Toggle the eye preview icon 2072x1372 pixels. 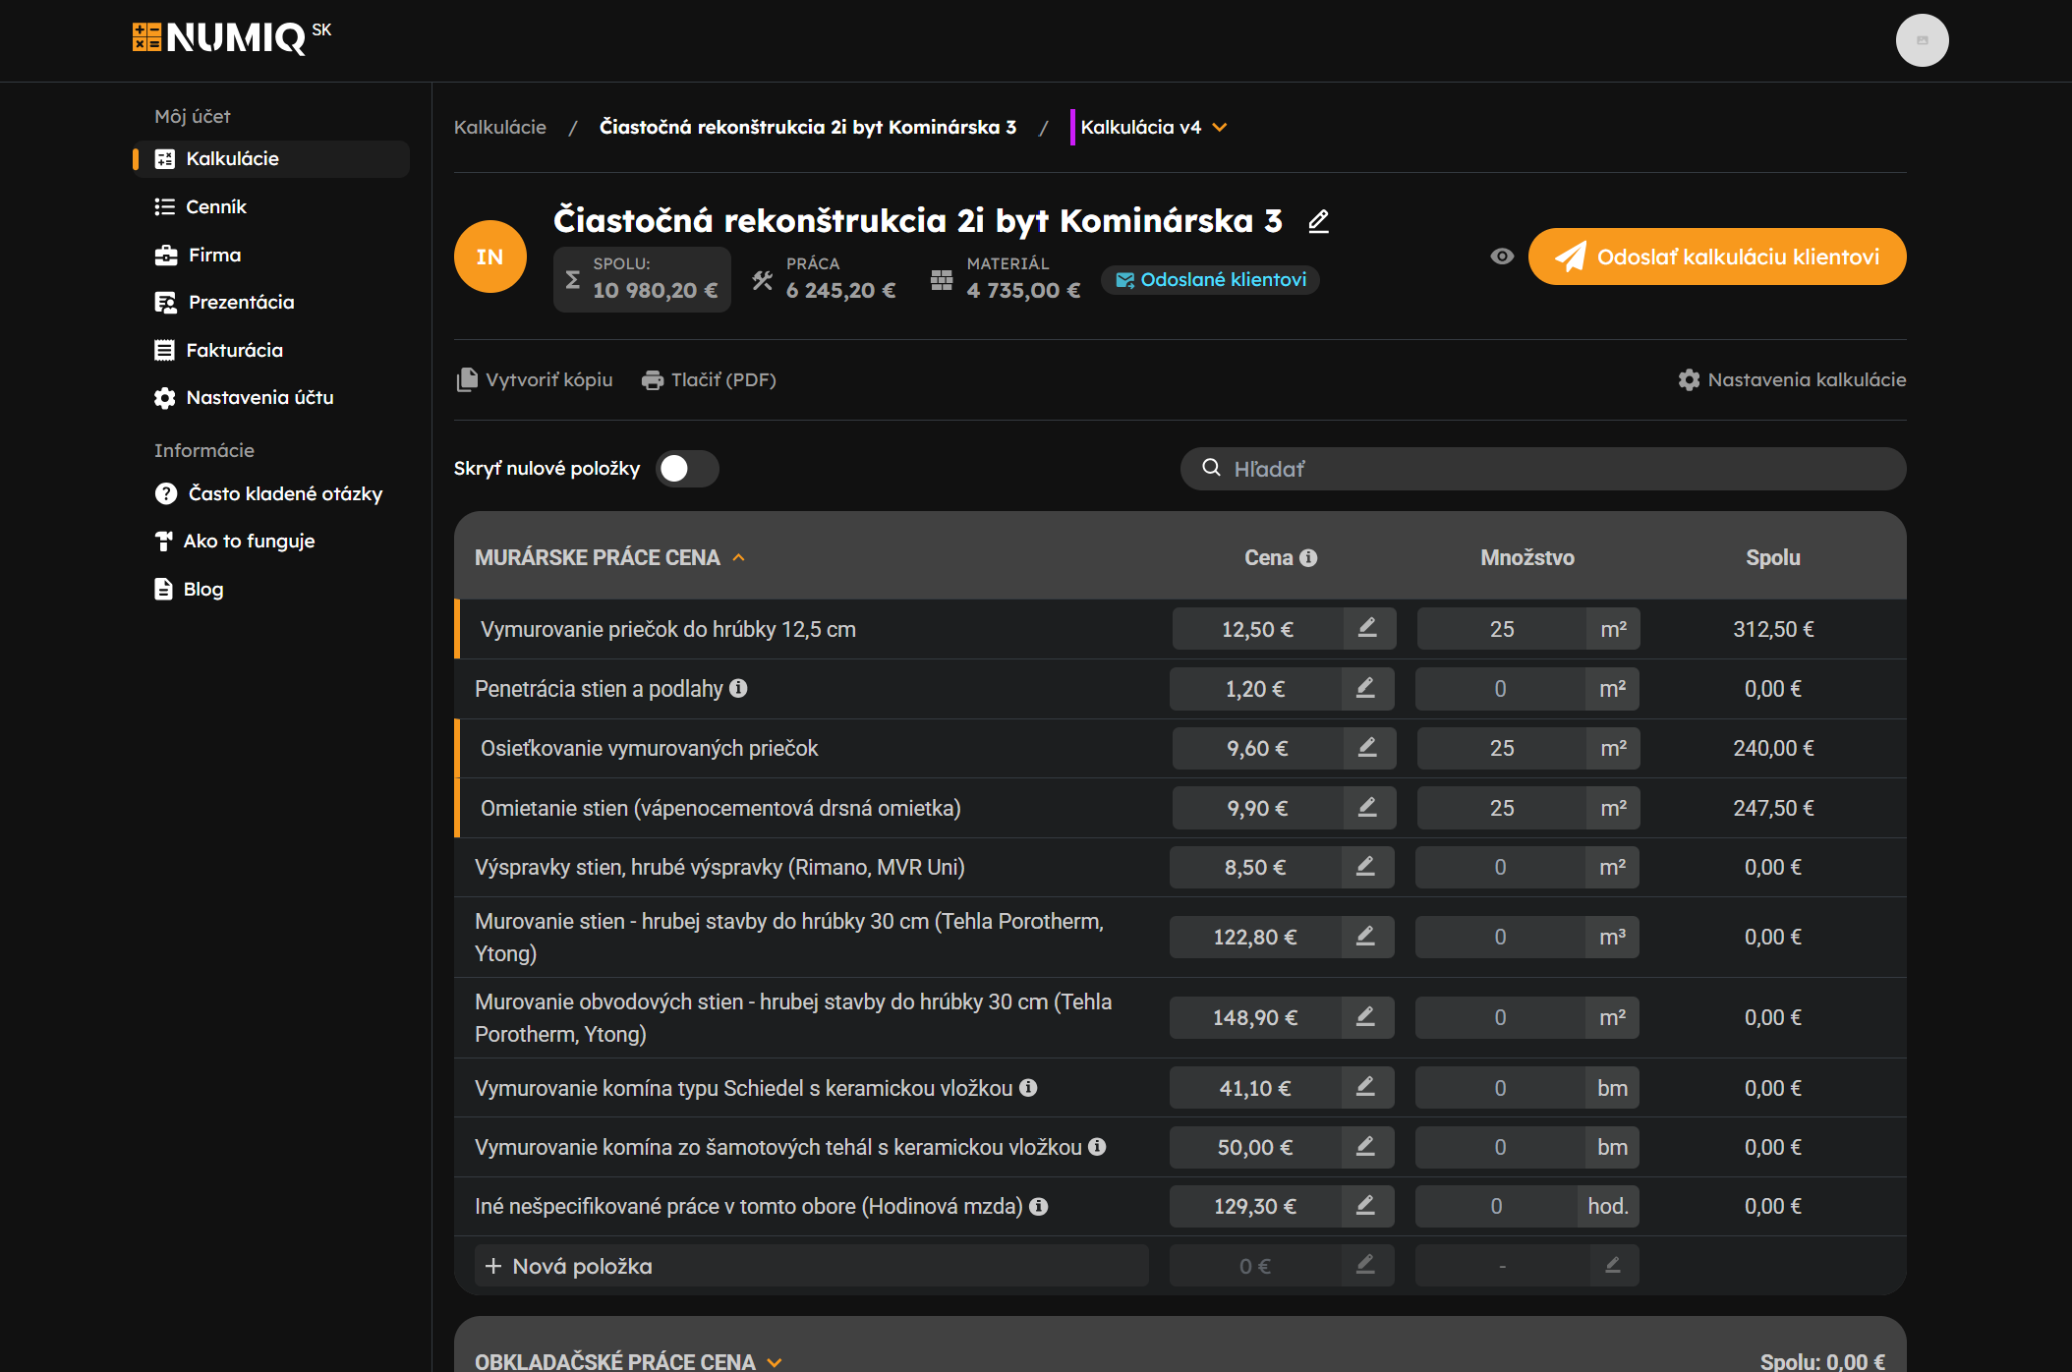(1501, 257)
